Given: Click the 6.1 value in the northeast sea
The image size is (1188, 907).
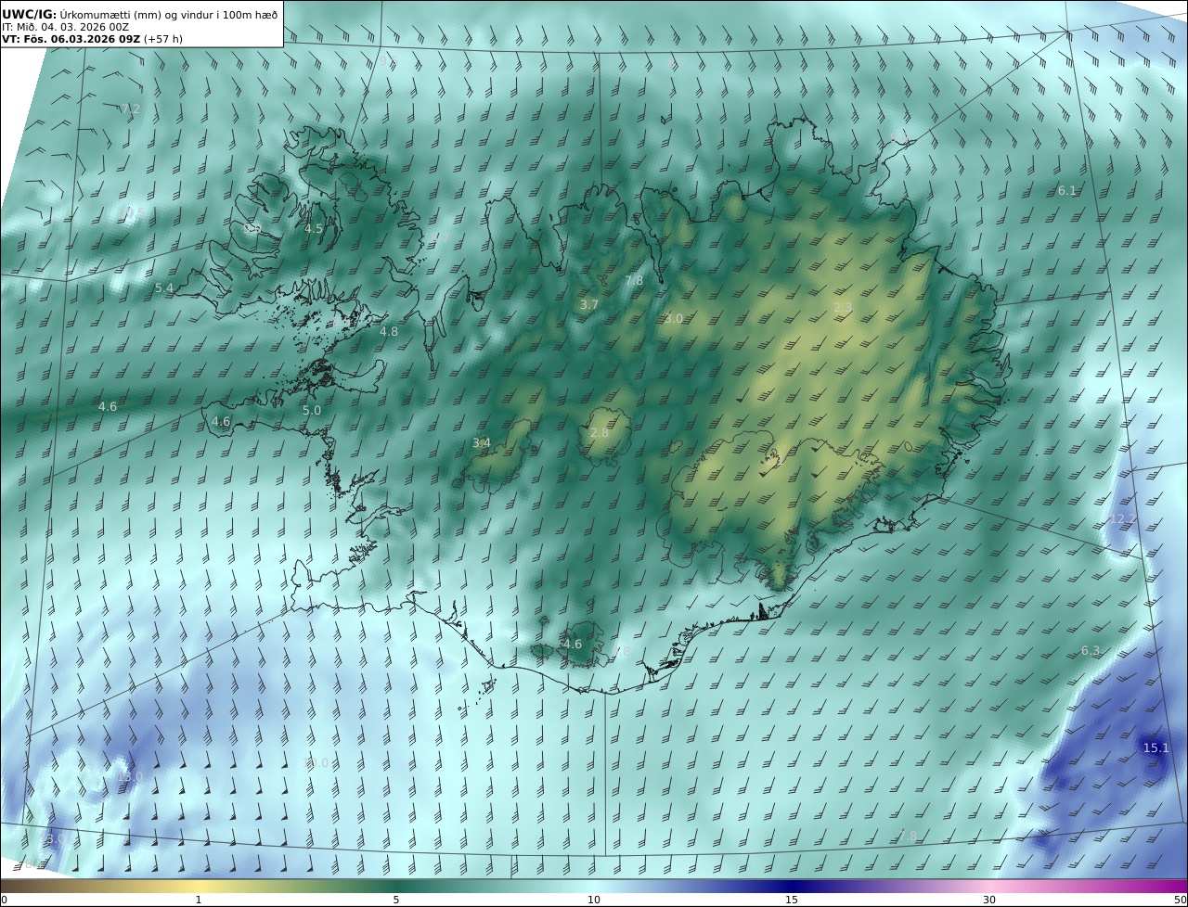Looking at the screenshot, I should 1067,191.
